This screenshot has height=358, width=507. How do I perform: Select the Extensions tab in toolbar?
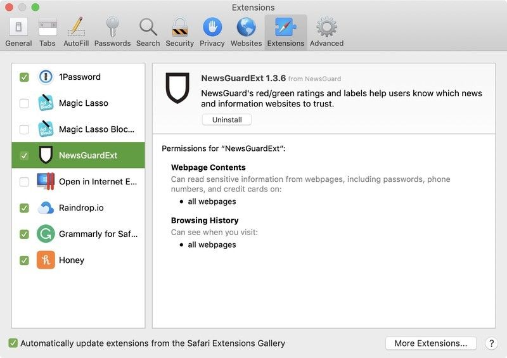pos(285,32)
